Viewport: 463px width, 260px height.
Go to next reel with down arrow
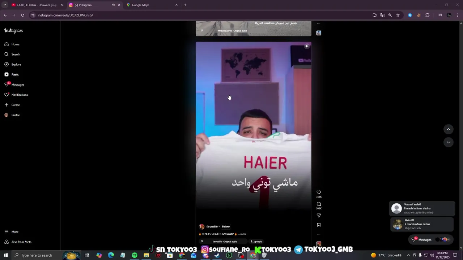coord(449,142)
